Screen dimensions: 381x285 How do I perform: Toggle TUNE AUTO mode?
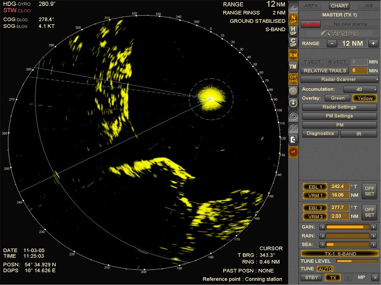[x=325, y=269]
